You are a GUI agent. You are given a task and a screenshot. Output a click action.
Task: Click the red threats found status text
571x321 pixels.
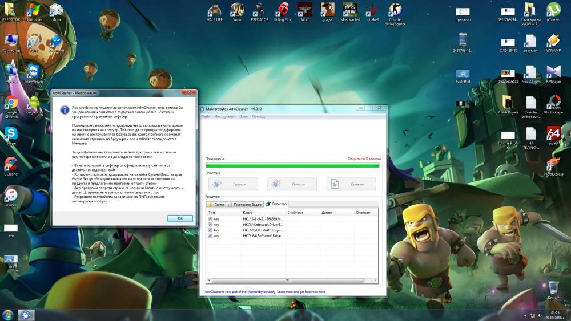tap(364, 159)
